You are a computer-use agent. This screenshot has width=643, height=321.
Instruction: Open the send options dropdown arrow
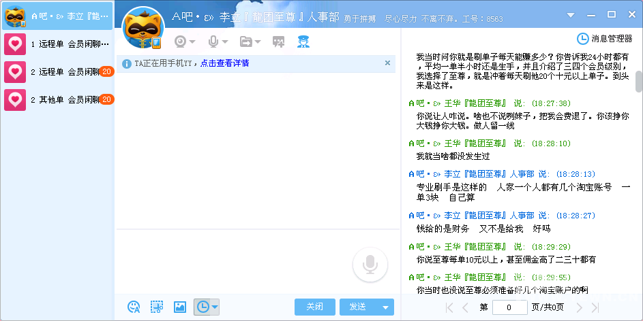coord(385,307)
